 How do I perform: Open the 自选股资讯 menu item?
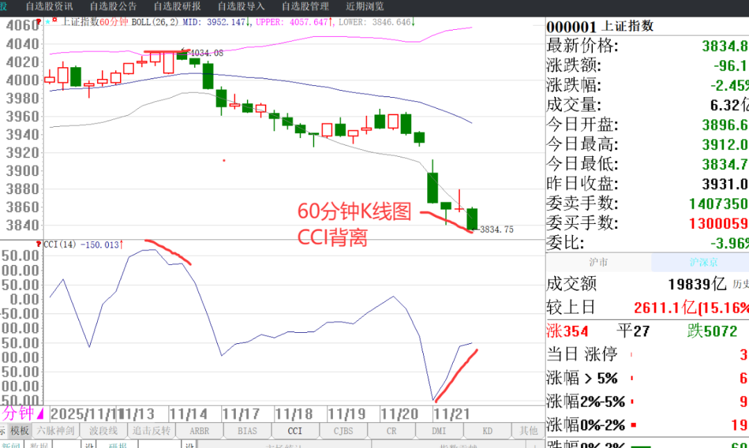(49, 6)
